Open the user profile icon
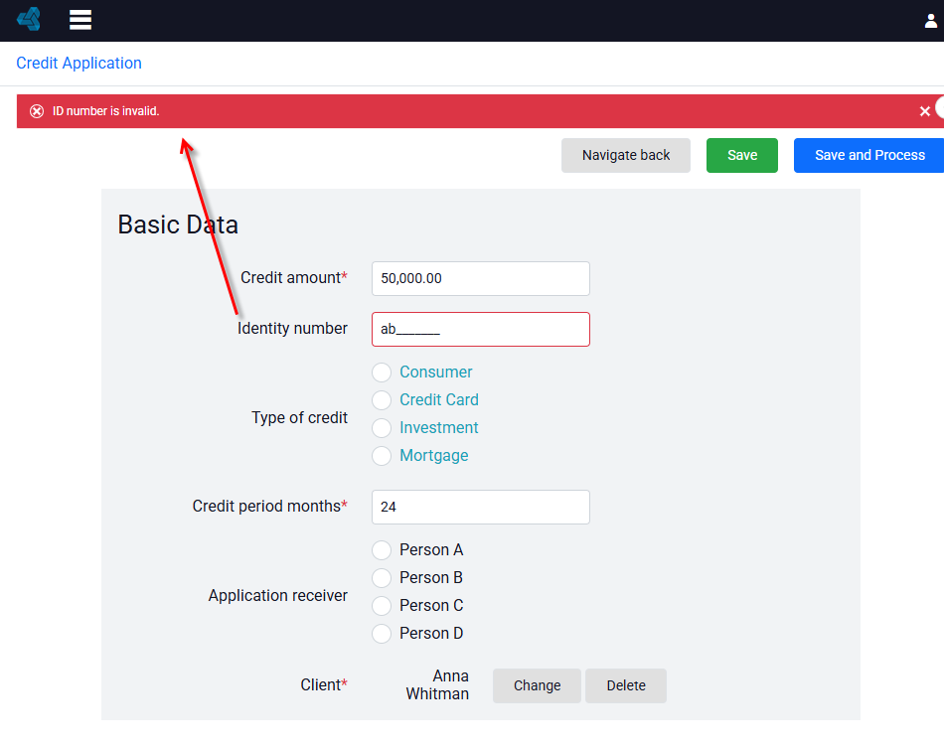 coord(931,21)
